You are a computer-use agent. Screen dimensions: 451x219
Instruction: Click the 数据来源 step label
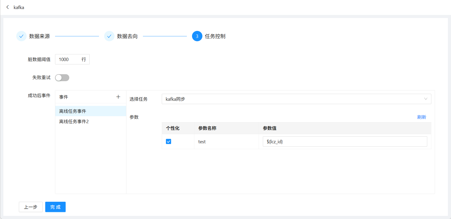click(x=40, y=36)
